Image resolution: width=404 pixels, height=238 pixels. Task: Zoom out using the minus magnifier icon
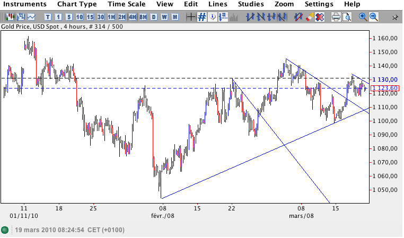pos(374,17)
